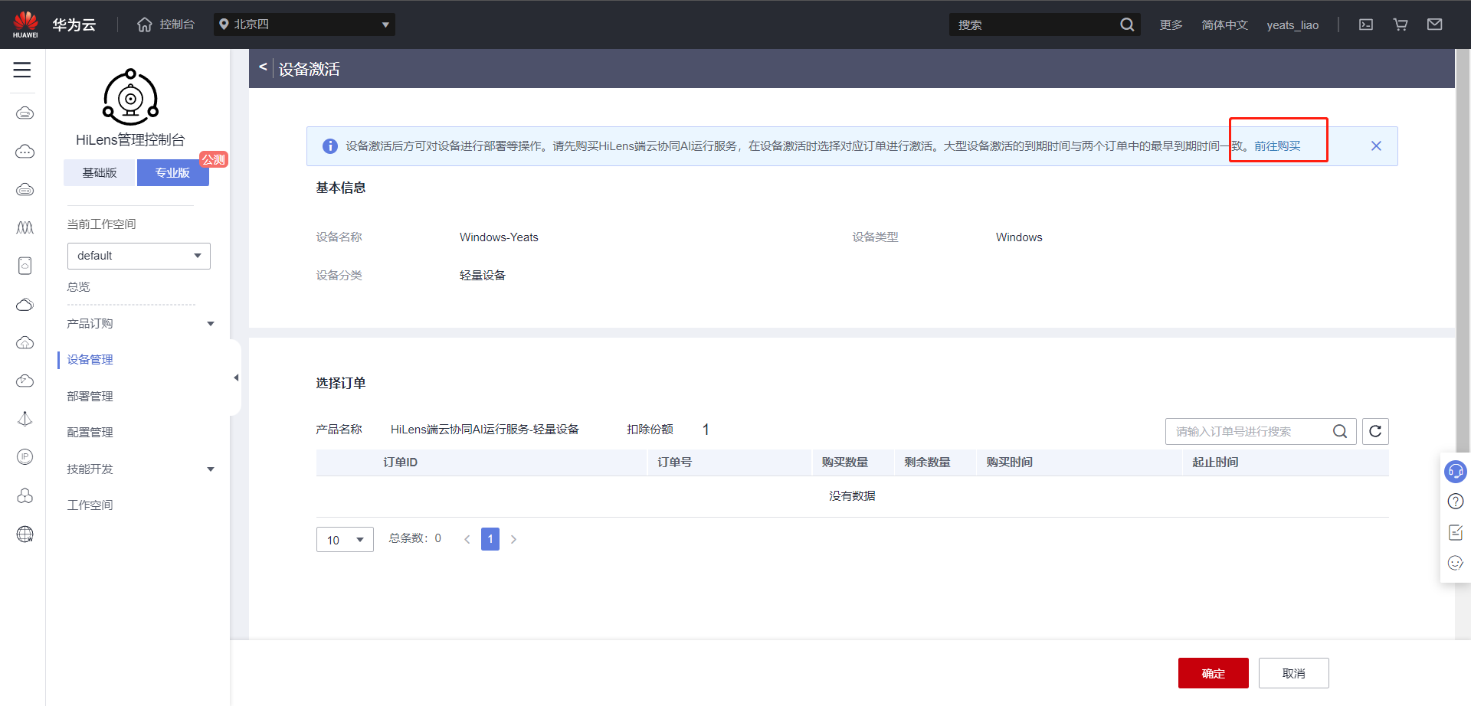1471x706 pixels.
Task: Open the 北京四 region dropdown
Action: [x=304, y=24]
